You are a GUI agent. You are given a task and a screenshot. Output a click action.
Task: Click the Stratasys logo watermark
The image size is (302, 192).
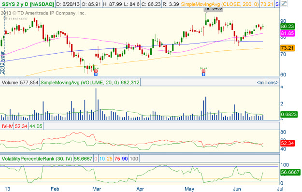(15, 18)
